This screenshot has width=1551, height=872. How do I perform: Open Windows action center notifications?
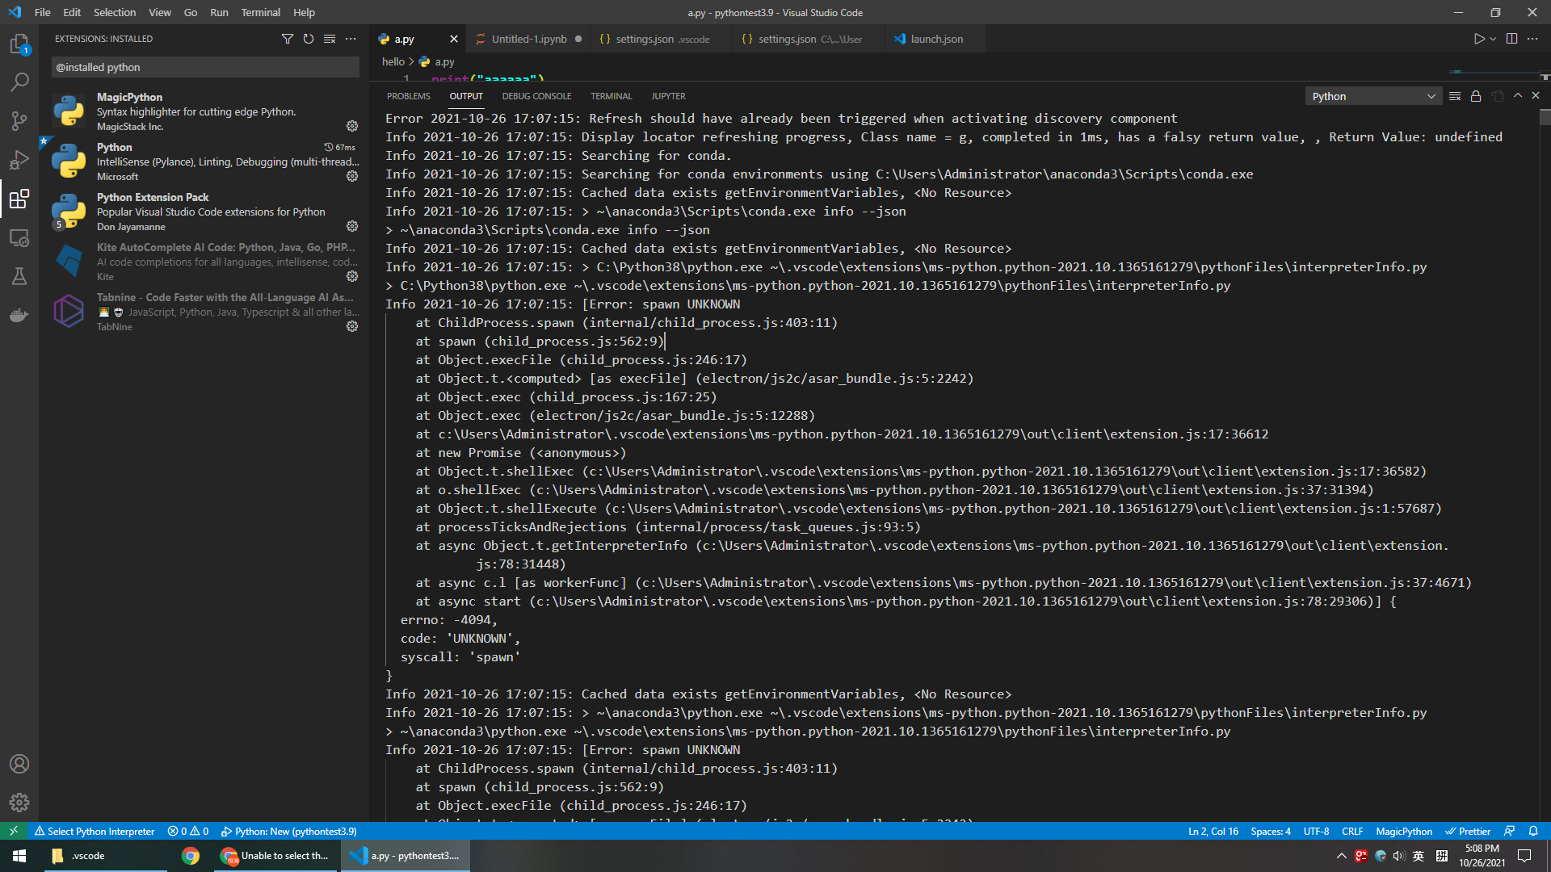coord(1524,856)
